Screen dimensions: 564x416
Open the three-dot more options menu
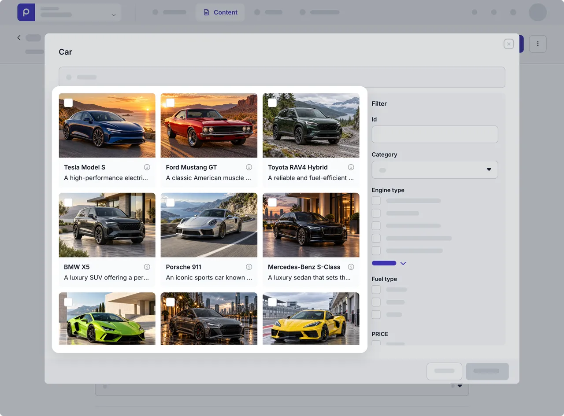coord(538,44)
